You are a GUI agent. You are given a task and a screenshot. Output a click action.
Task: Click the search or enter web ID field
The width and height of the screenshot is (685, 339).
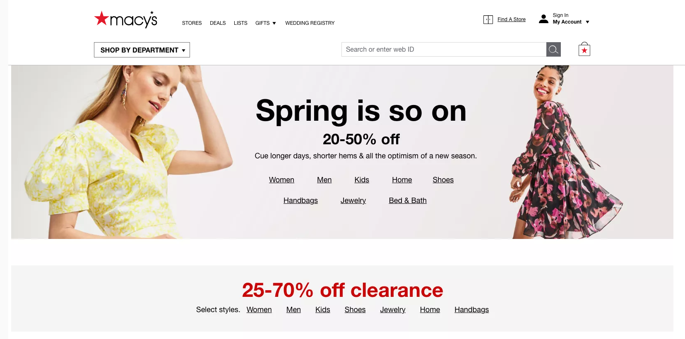click(x=444, y=50)
